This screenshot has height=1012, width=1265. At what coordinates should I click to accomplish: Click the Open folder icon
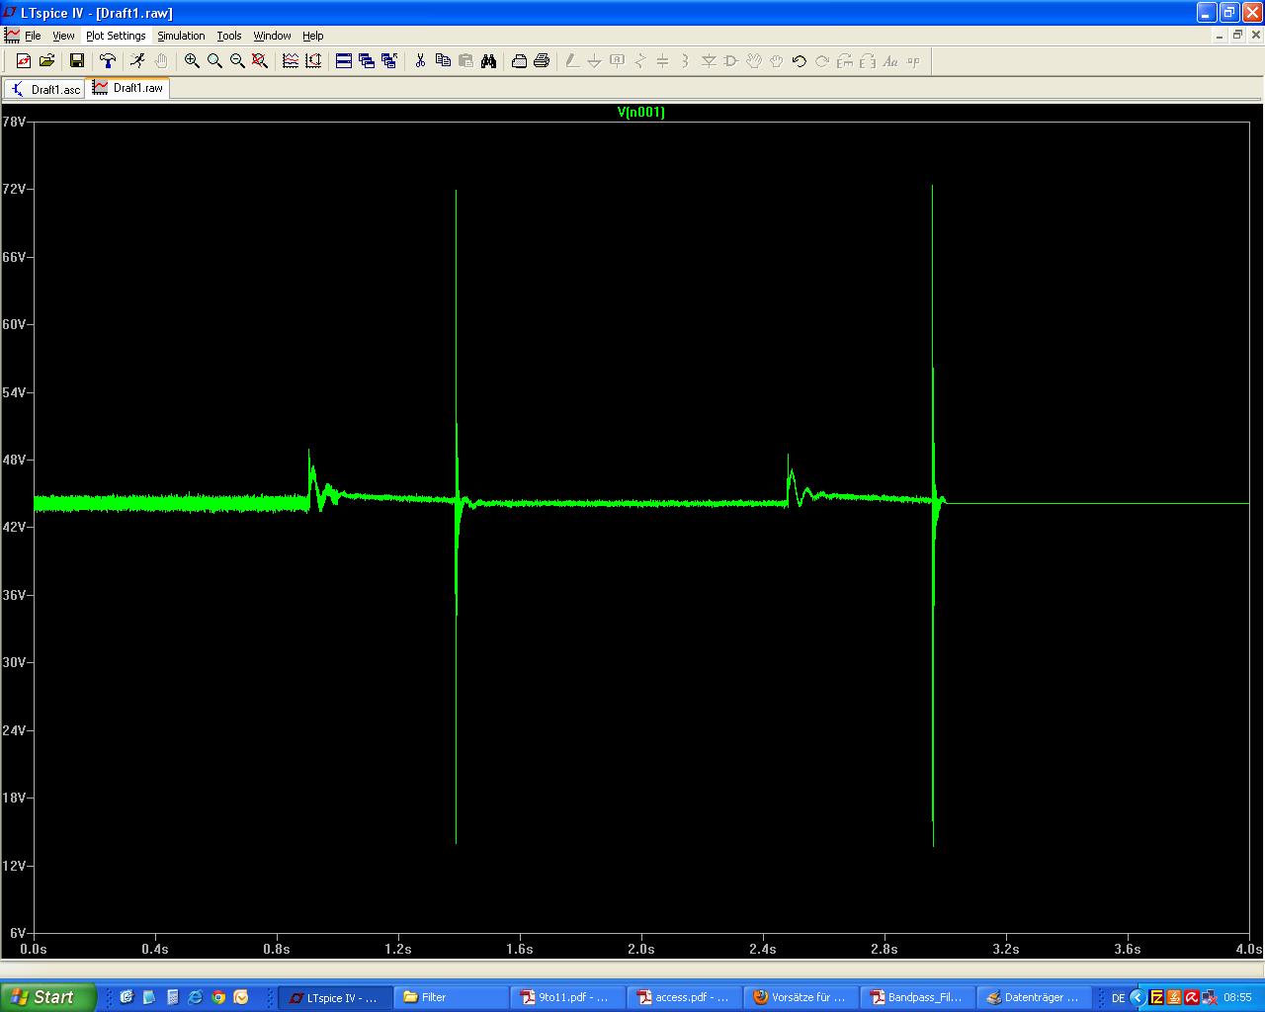click(46, 61)
